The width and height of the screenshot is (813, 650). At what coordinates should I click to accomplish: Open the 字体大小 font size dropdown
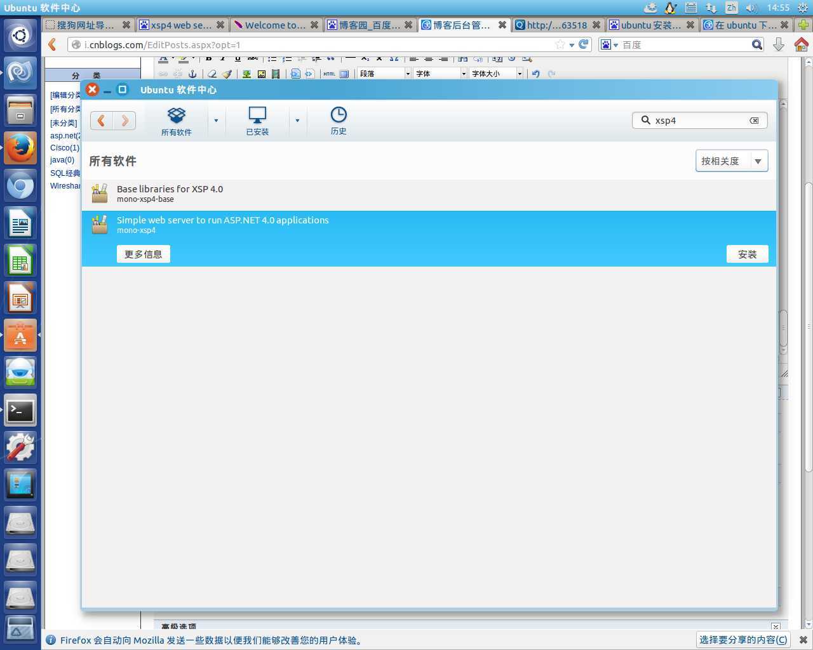tap(495, 74)
